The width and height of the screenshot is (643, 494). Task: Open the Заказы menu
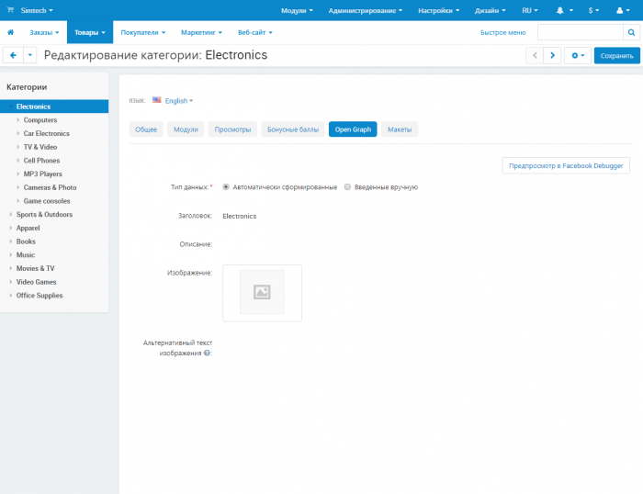coord(44,32)
